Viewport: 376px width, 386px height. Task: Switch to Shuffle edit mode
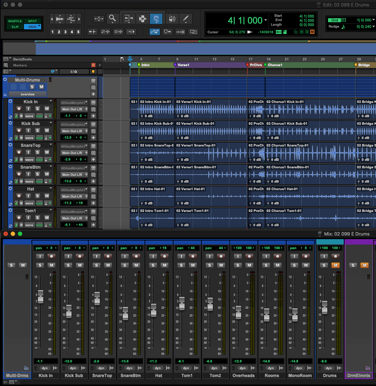point(15,21)
